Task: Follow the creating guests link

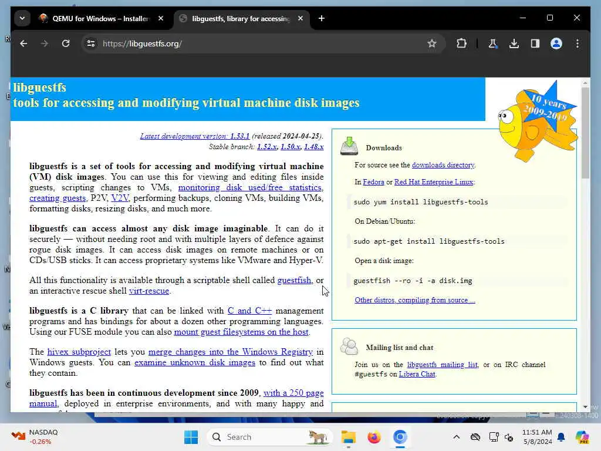Action: (58, 198)
